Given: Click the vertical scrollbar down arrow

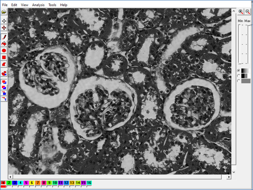Looking at the screenshot, I should (234, 172).
